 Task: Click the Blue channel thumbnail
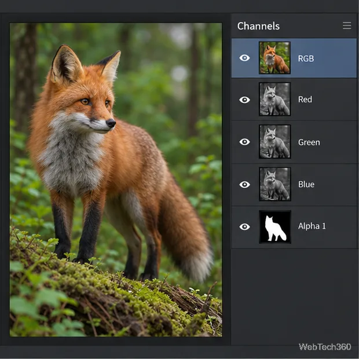pos(274,184)
